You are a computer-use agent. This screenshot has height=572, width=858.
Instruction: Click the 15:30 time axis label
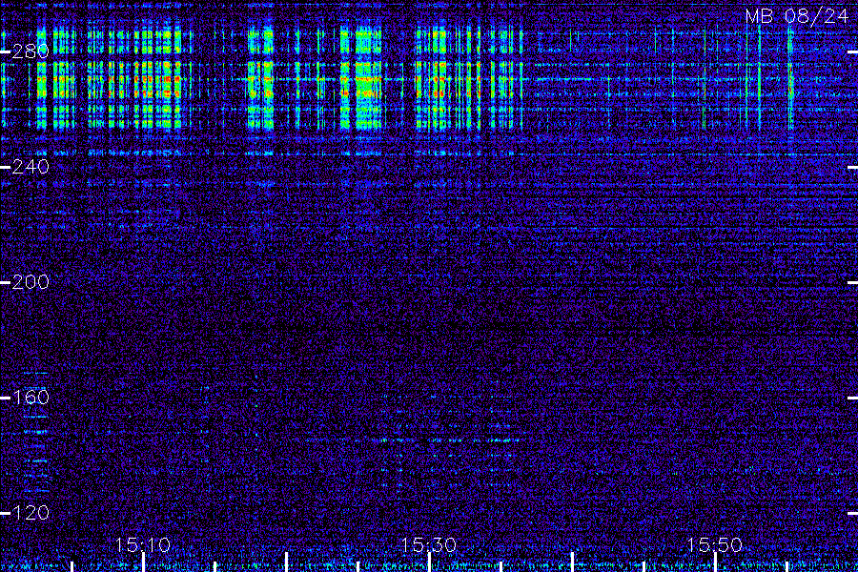[x=429, y=545]
